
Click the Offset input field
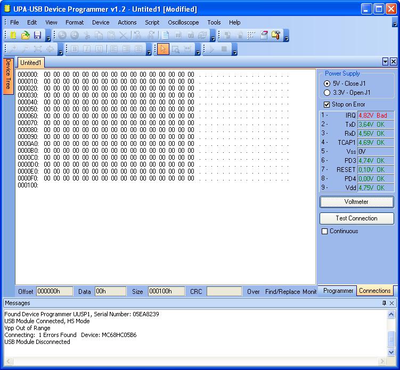(x=54, y=291)
